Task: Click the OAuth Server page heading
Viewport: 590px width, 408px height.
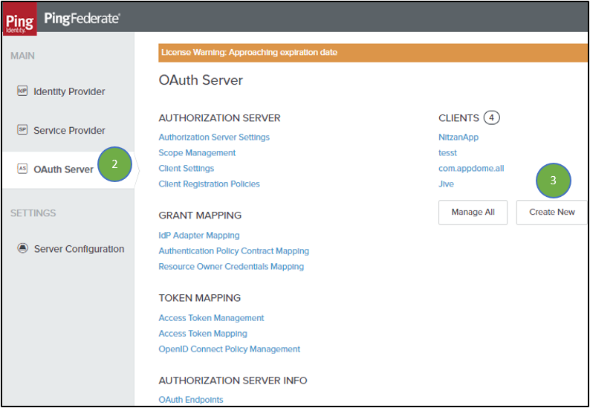Action: click(x=201, y=80)
